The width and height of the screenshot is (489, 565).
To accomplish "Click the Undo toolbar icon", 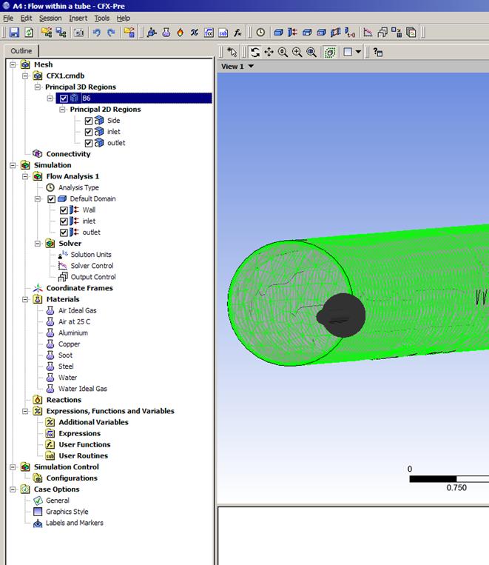I will (96, 33).
